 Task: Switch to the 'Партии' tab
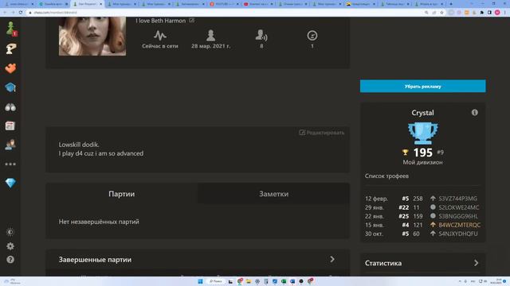(x=122, y=194)
